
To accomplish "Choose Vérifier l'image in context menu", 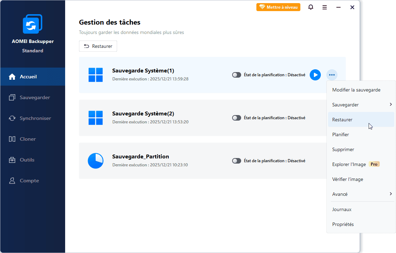I will point(347,179).
